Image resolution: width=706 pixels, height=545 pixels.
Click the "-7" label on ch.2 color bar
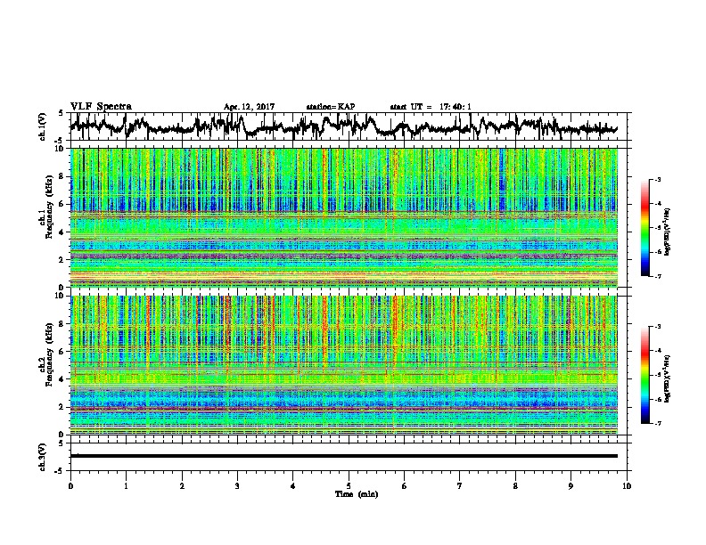(657, 424)
